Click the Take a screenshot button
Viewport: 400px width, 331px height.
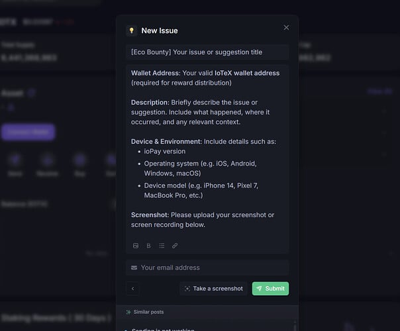[x=213, y=289]
